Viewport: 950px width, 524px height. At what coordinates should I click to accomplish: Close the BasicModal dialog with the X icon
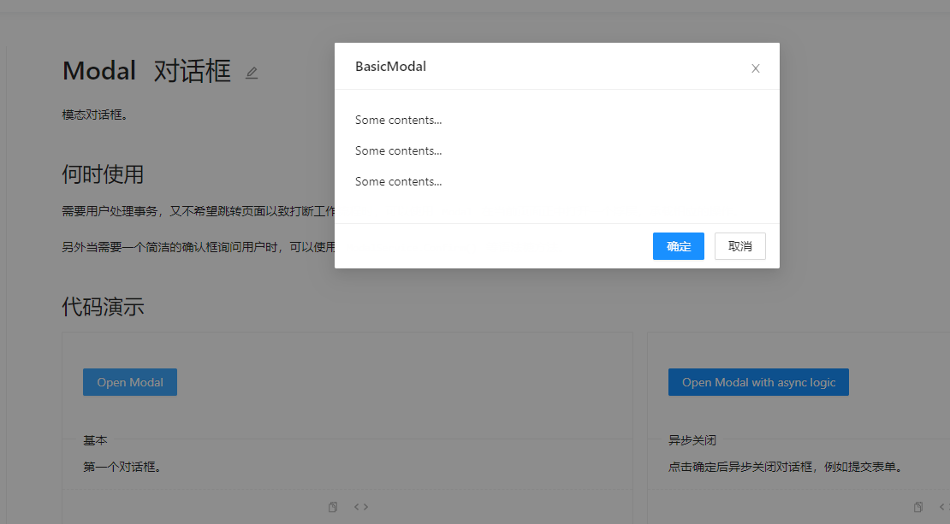[756, 68]
